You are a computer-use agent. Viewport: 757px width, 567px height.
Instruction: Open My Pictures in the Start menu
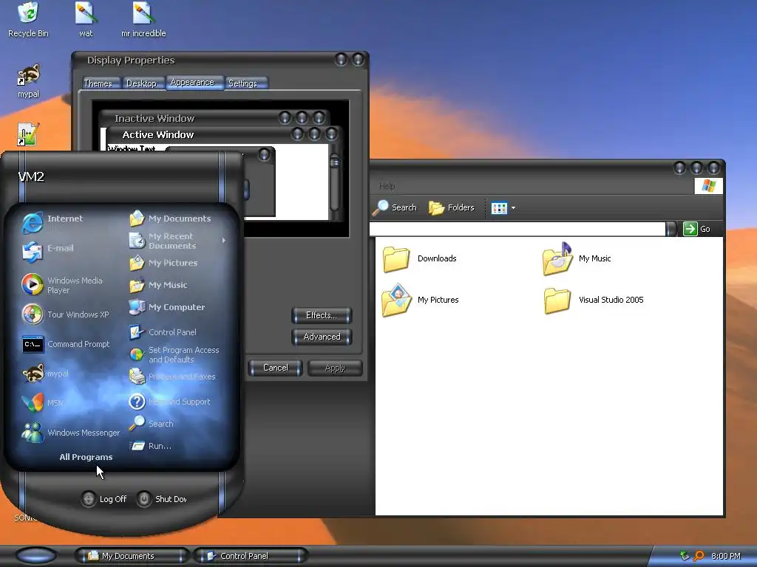click(x=163, y=263)
